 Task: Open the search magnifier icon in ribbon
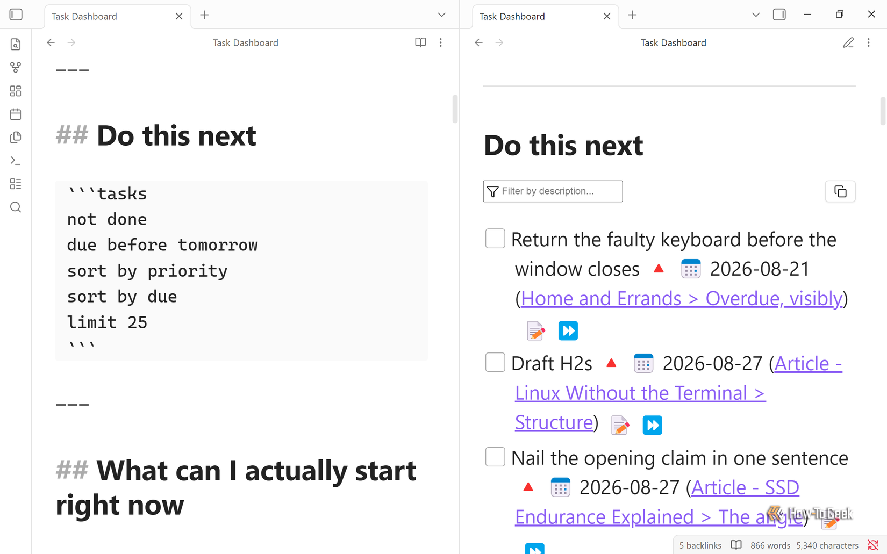[16, 207]
